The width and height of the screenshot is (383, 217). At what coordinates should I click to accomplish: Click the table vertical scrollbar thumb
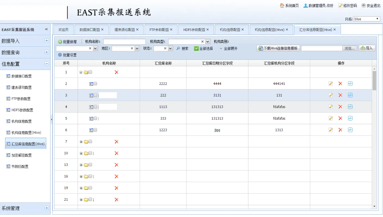[374, 80]
